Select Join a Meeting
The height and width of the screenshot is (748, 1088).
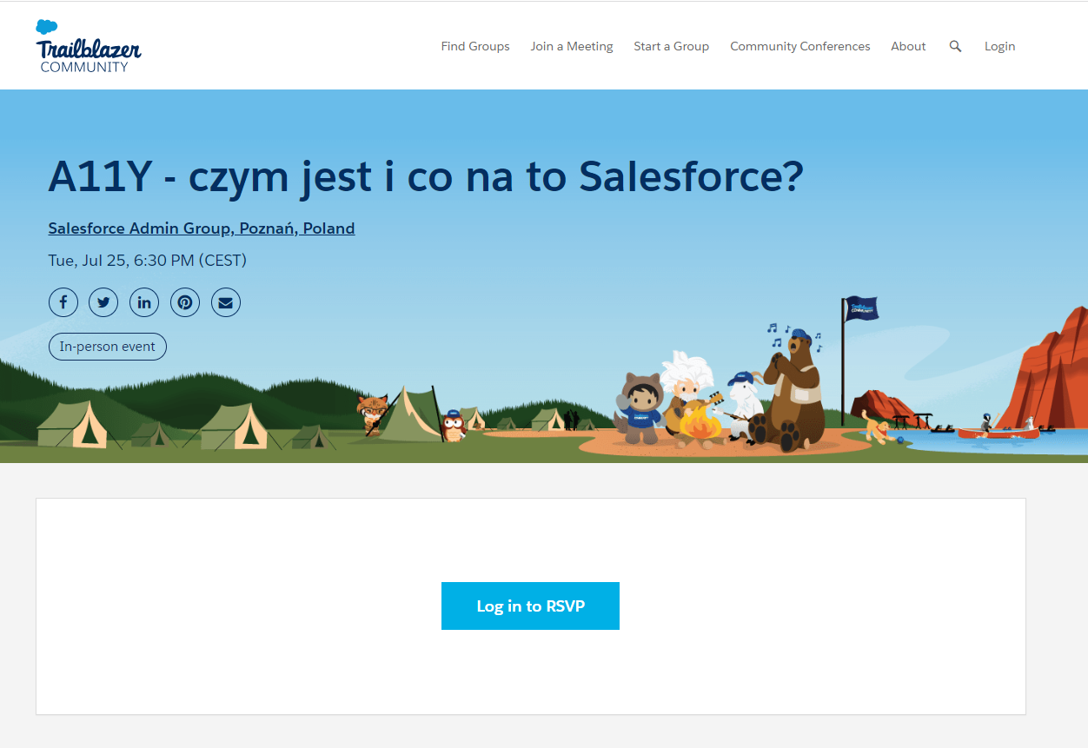pos(571,46)
